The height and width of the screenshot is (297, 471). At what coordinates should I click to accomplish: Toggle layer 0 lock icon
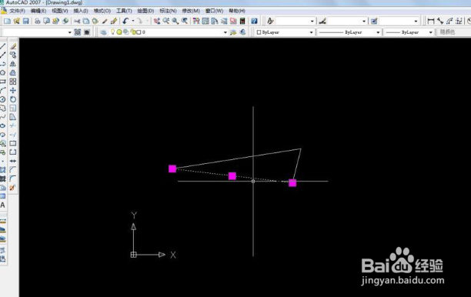(133, 32)
